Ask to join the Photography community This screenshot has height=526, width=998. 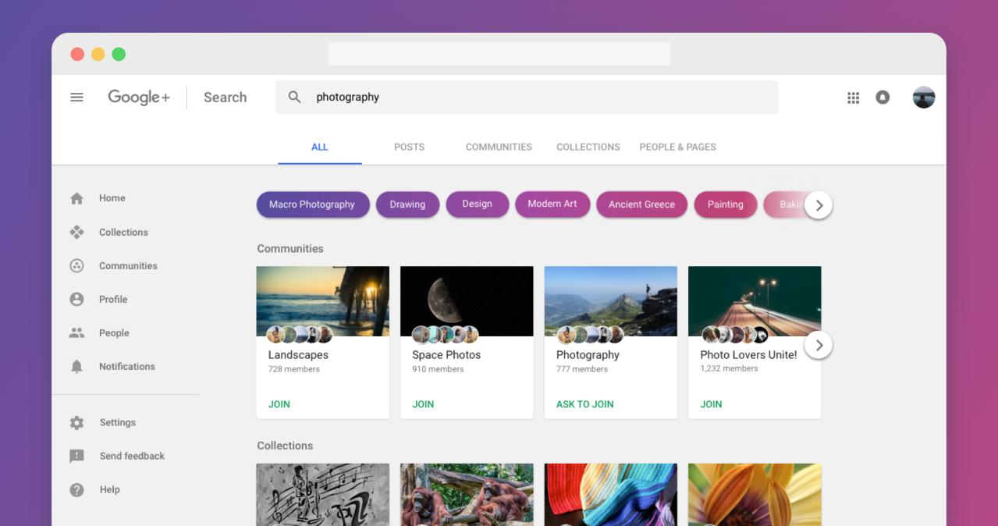pos(584,404)
